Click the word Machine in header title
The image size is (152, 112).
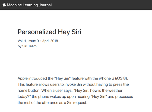(14, 5)
